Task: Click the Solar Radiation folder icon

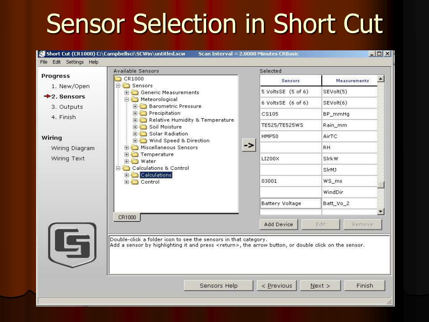Action: 143,134
